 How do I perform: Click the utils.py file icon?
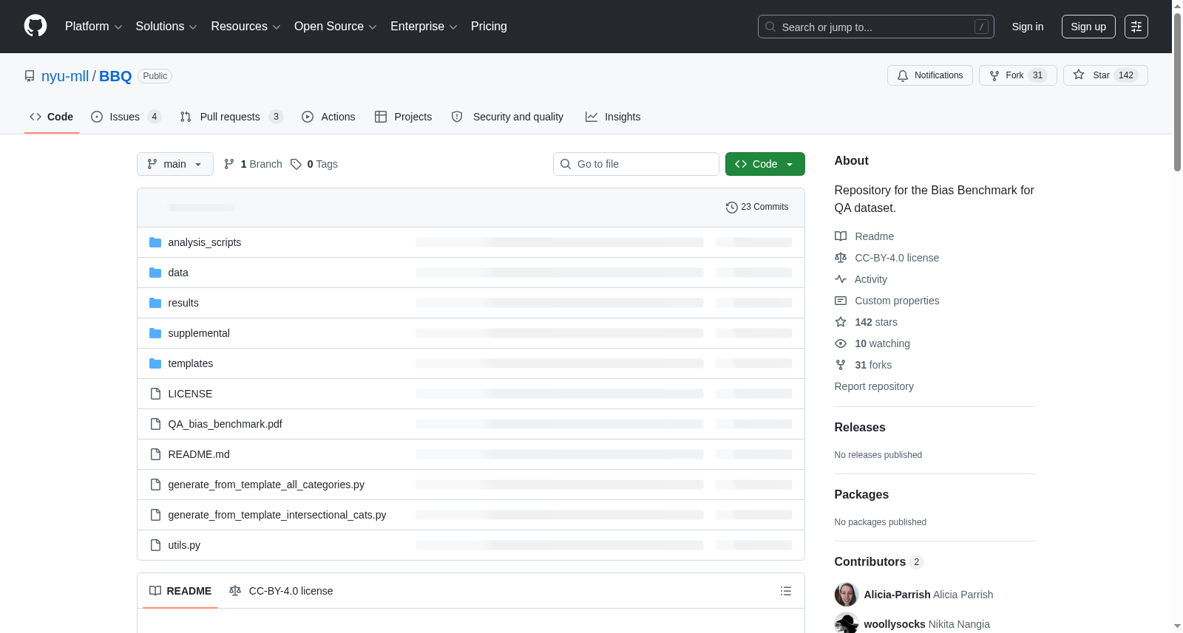tap(155, 545)
